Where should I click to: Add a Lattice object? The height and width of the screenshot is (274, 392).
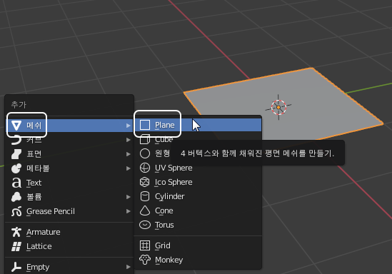[x=69, y=246]
